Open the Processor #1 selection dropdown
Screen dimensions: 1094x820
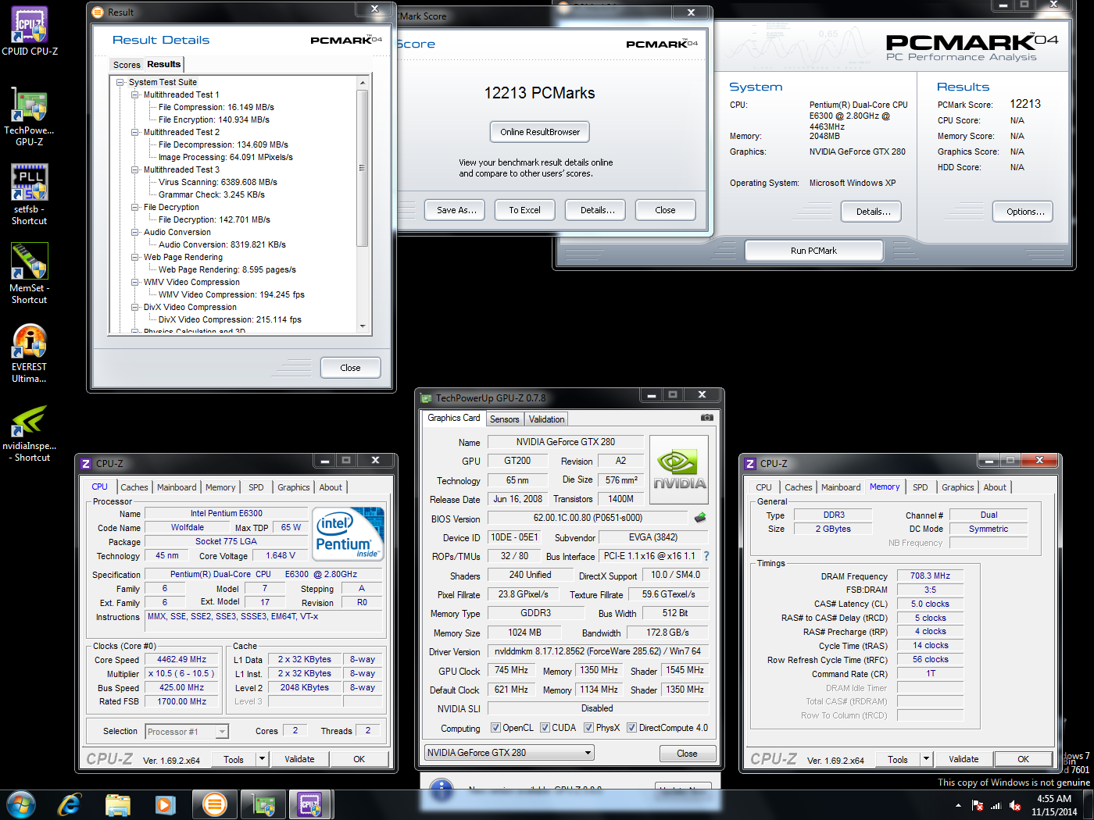[x=187, y=732]
